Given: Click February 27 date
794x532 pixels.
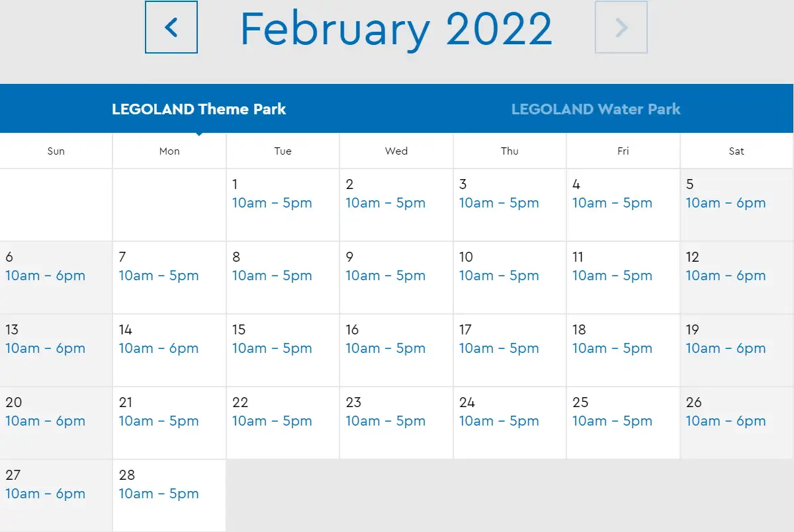Looking at the screenshot, I should (x=56, y=496).
